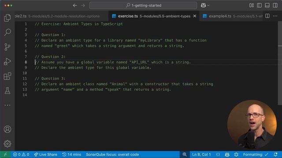
Task: Click the word "Animal" on line 12
Action: [119, 84]
